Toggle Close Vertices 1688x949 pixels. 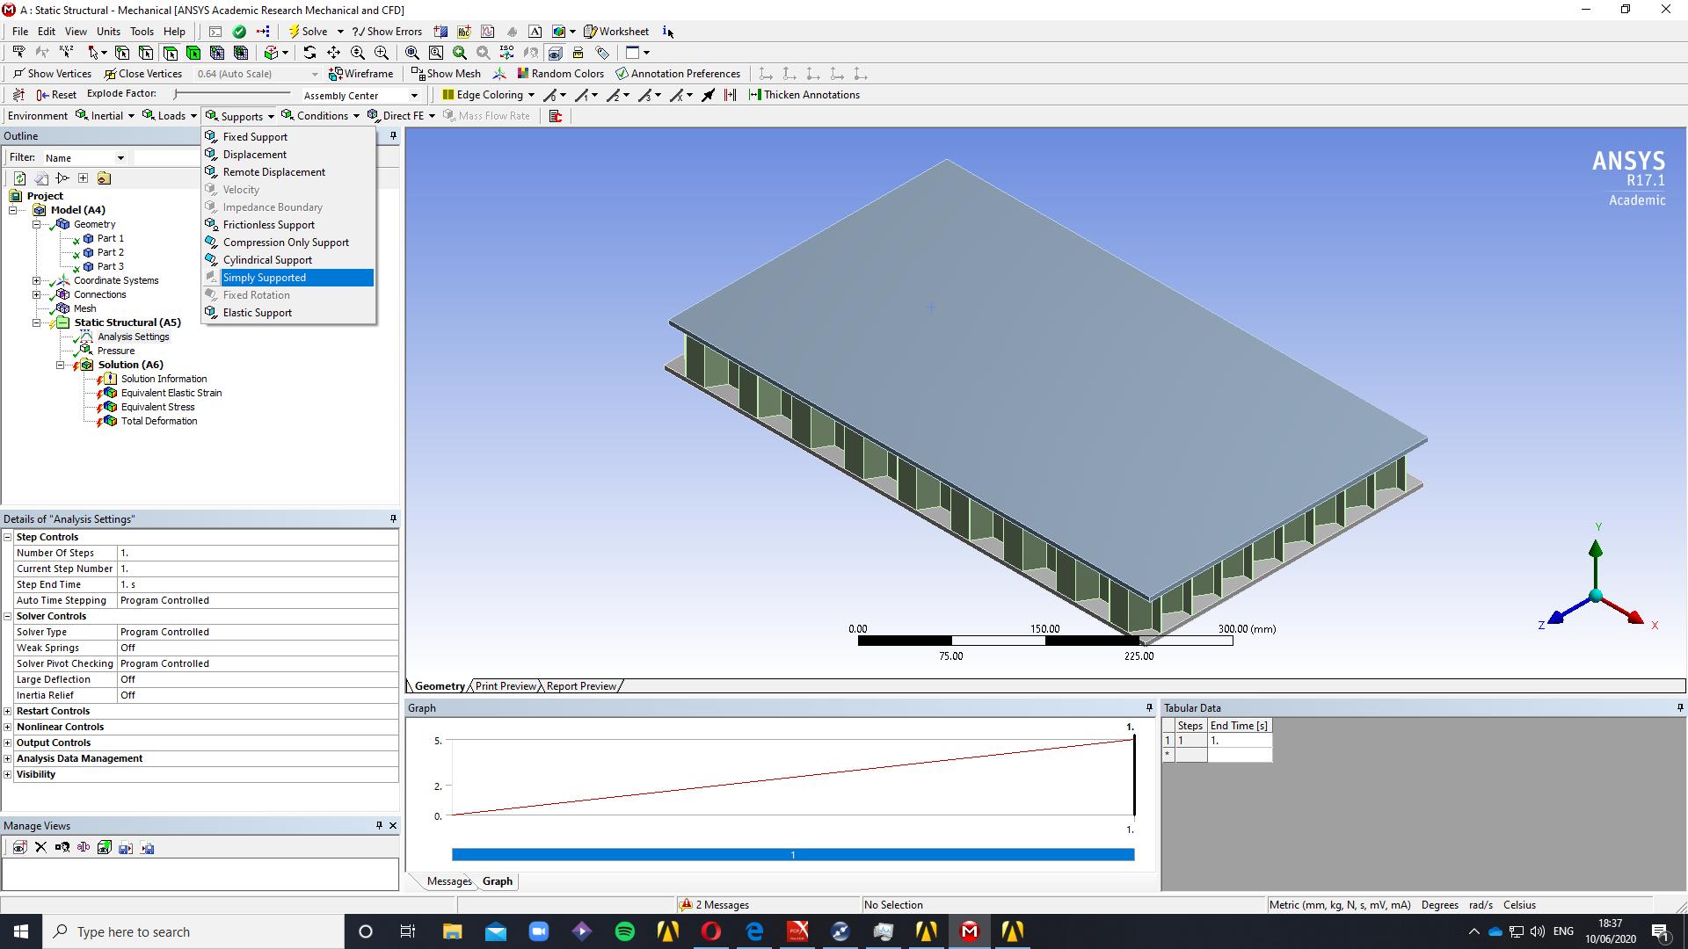click(x=142, y=74)
